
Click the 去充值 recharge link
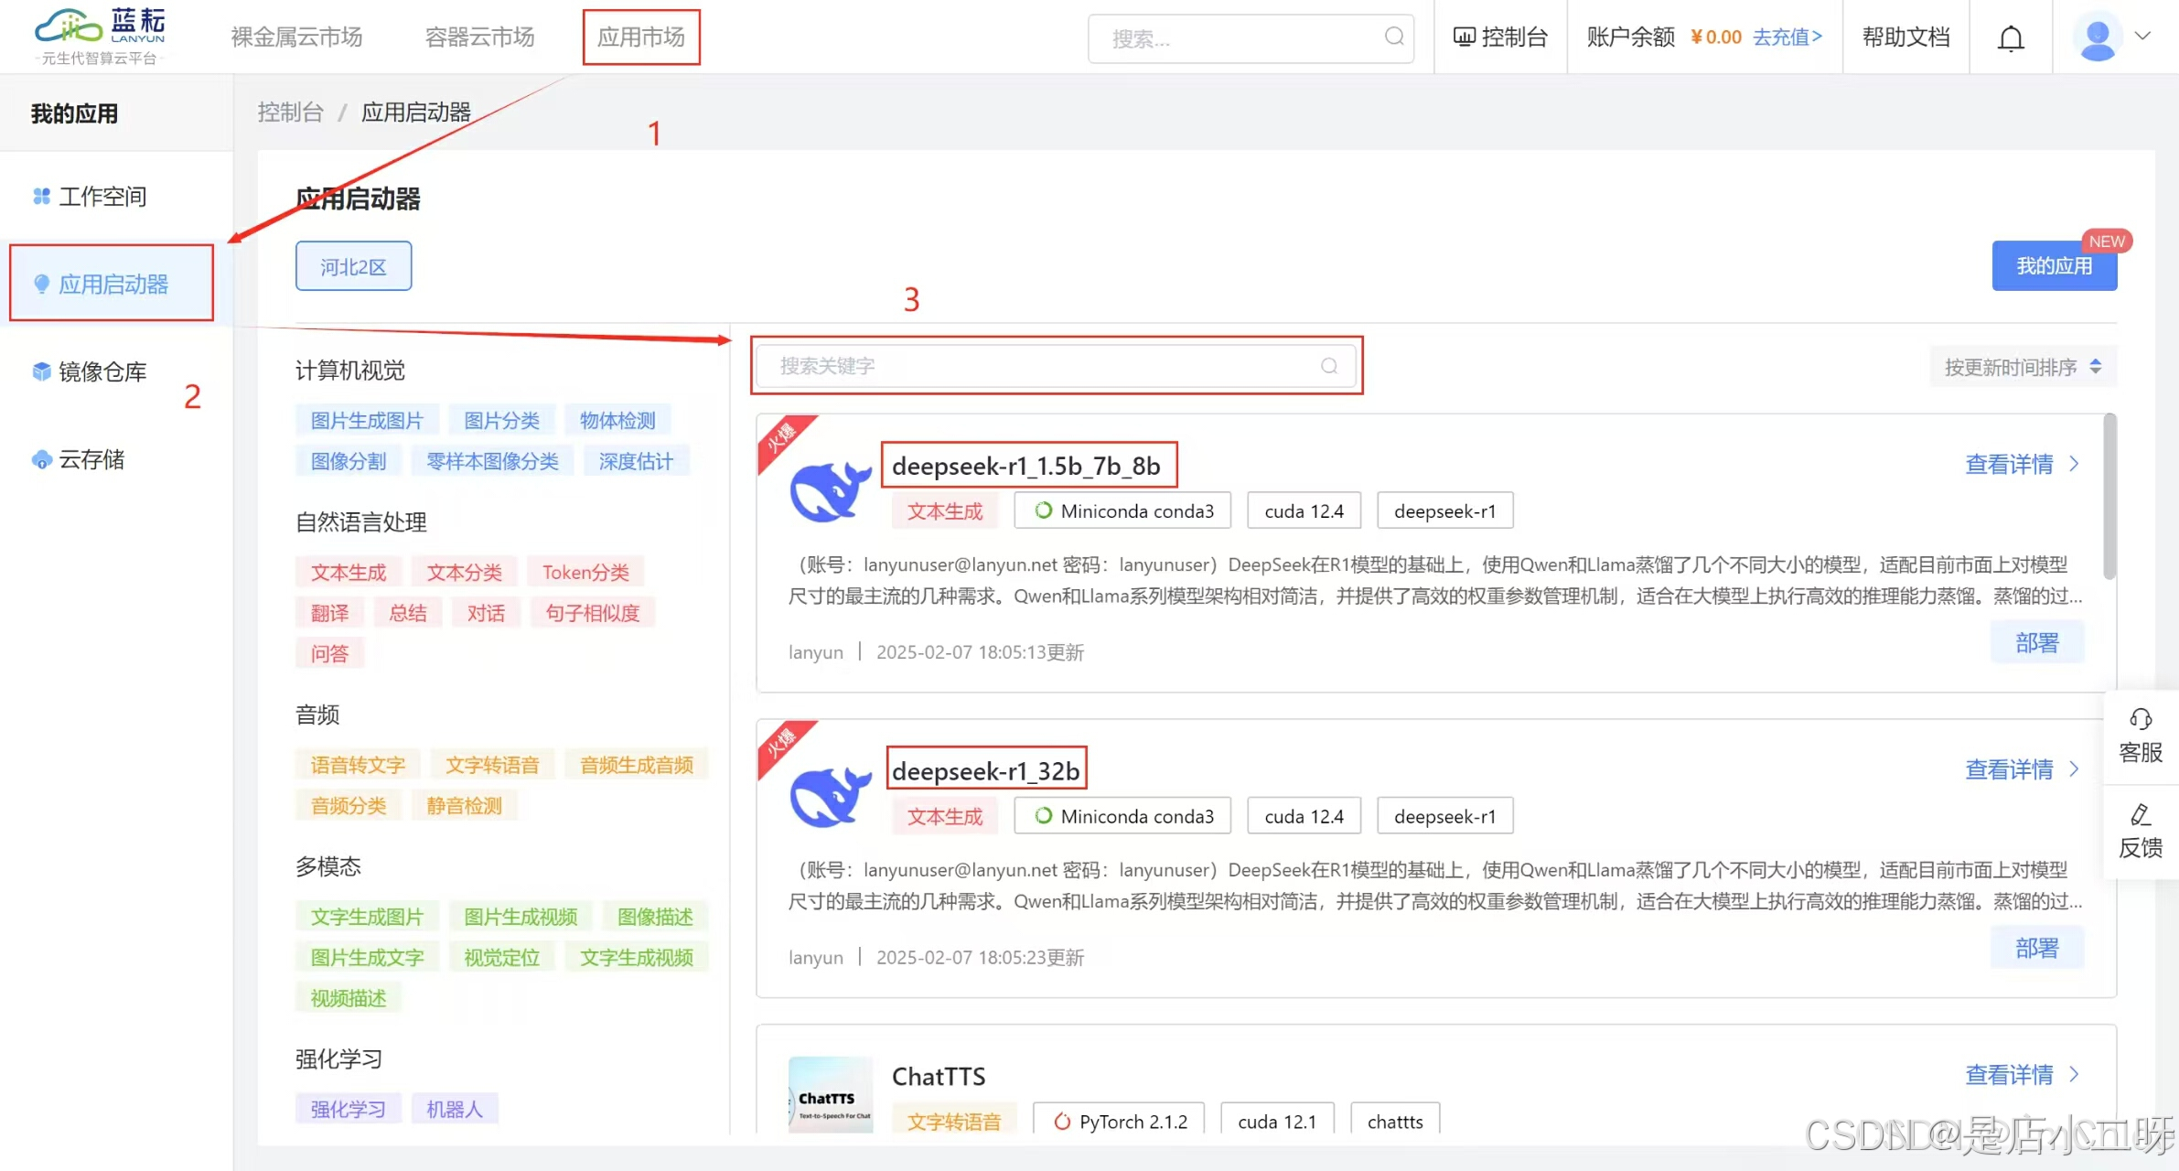[x=1787, y=37]
